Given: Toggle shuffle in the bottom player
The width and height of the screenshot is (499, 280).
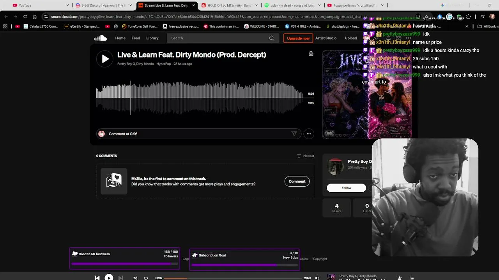Looking at the screenshot, I should tap(135, 278).
